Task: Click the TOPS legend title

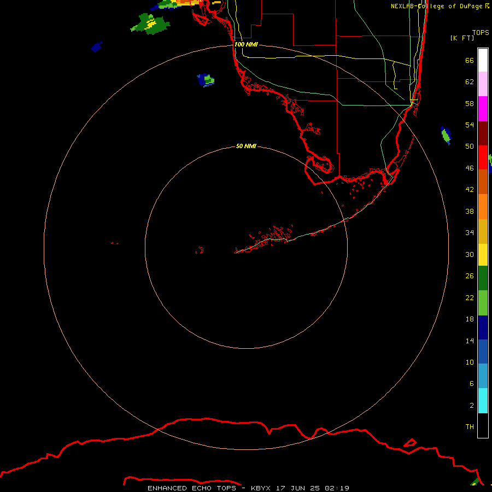Action: point(481,32)
